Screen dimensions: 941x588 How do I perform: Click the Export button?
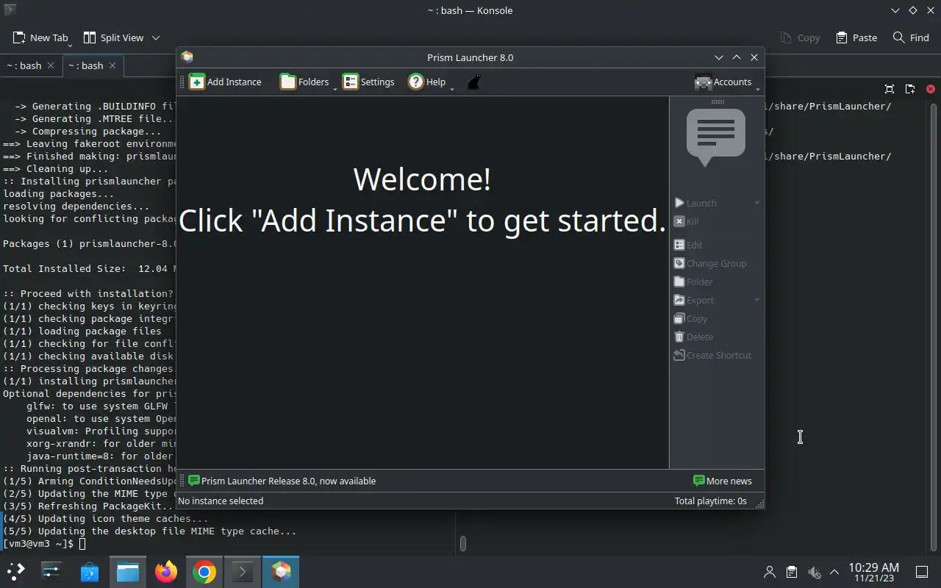[694, 300]
